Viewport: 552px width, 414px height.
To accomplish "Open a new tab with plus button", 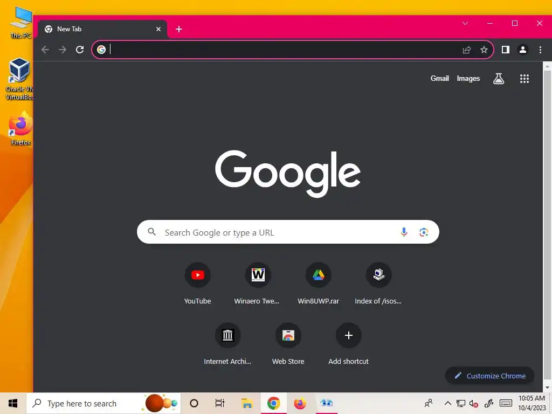I will click(x=179, y=29).
